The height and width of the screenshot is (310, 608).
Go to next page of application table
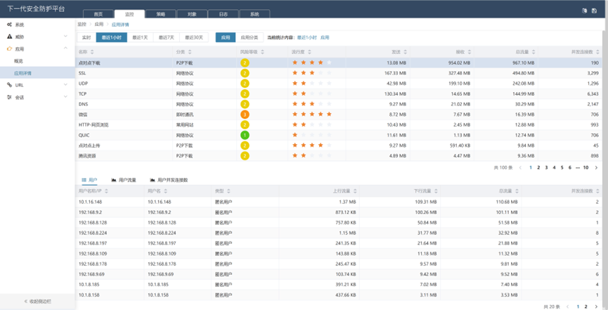(x=596, y=167)
